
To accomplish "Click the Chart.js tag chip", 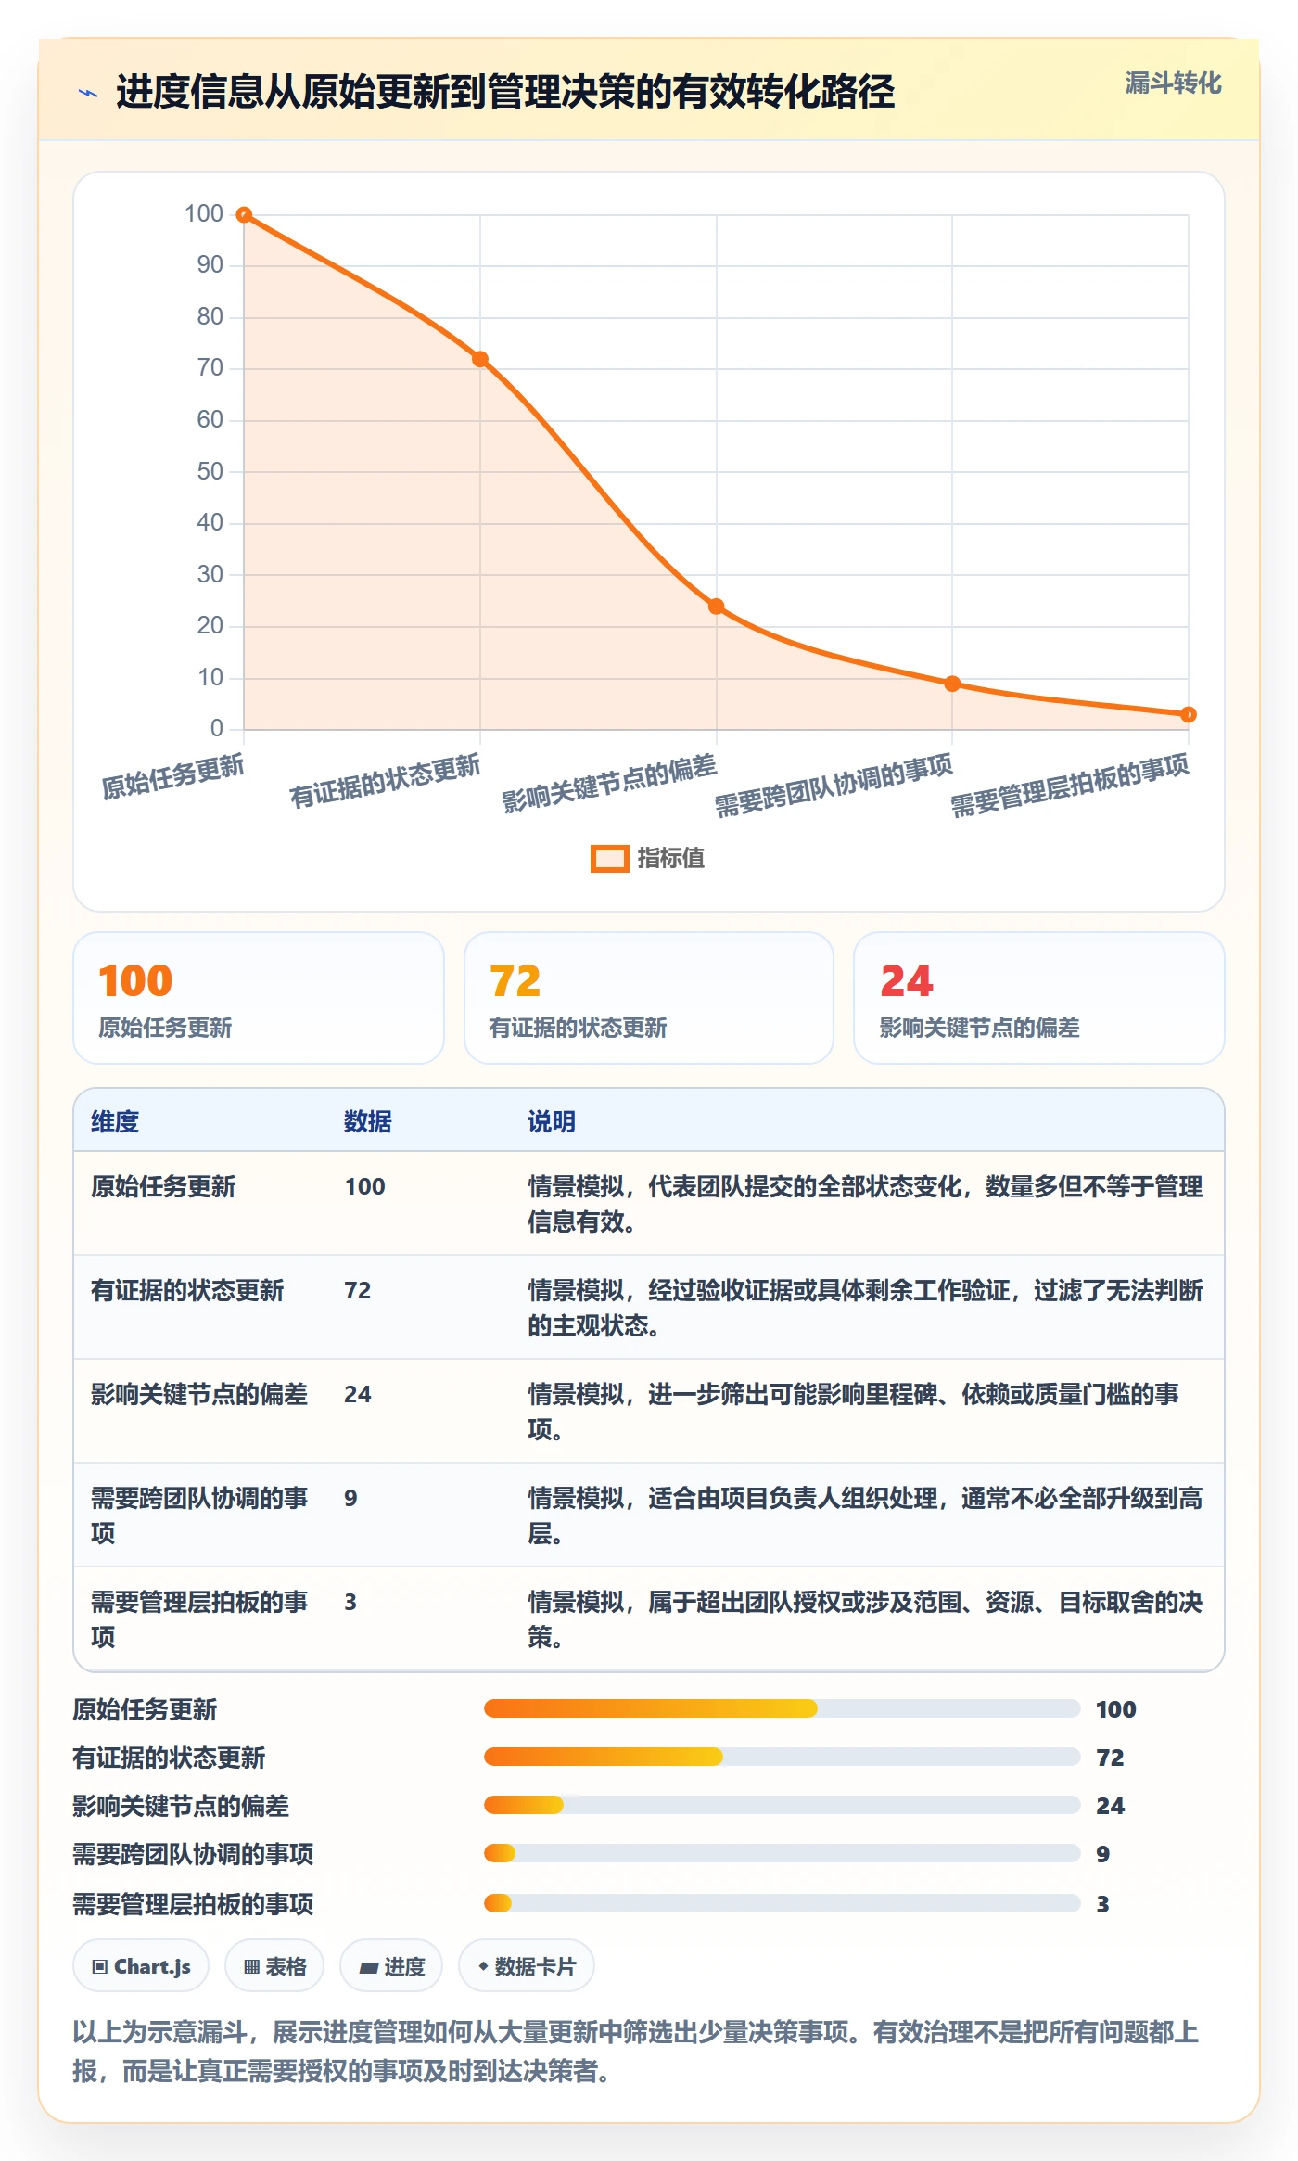I will click(x=141, y=1966).
